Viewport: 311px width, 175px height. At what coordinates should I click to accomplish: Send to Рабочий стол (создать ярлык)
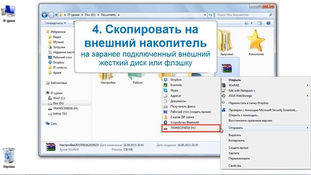pyautogui.click(x=191, y=112)
